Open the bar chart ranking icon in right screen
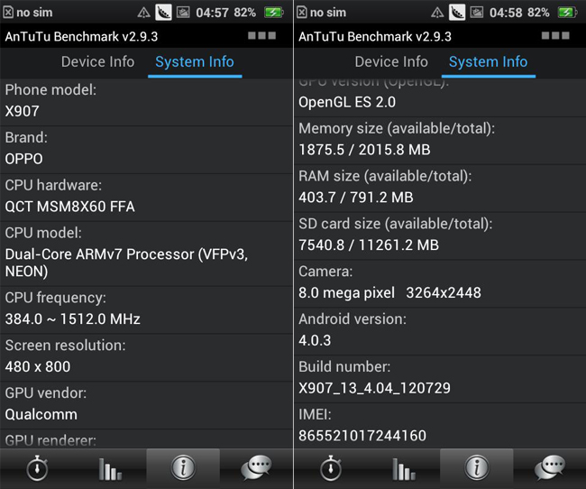This screenshot has height=489, width=586. 404,469
